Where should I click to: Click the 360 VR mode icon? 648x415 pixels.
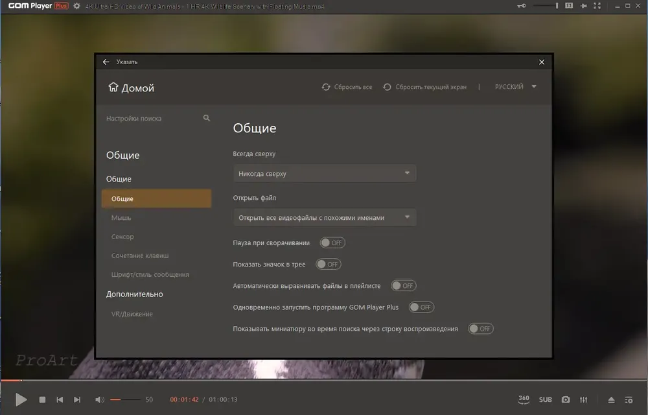pos(524,399)
